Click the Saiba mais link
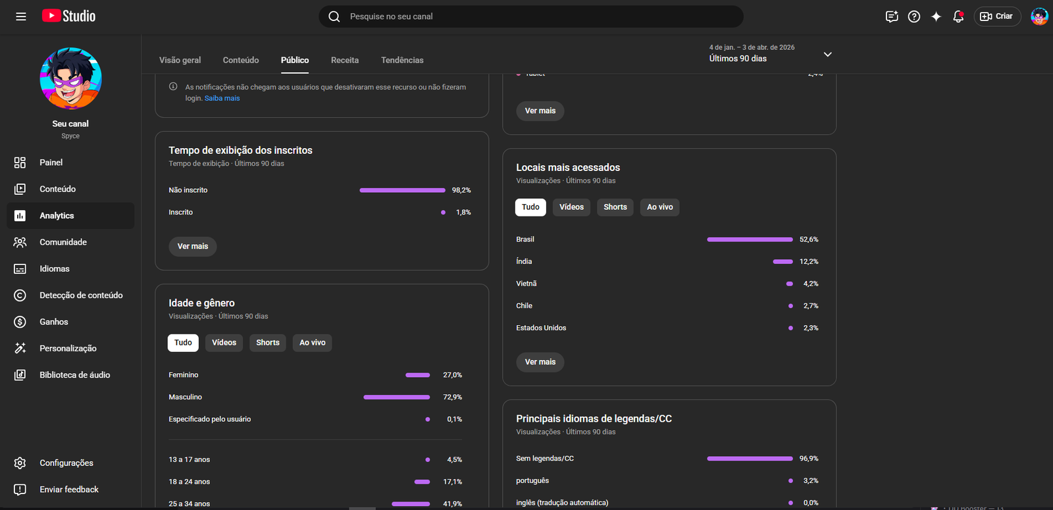 coord(222,98)
